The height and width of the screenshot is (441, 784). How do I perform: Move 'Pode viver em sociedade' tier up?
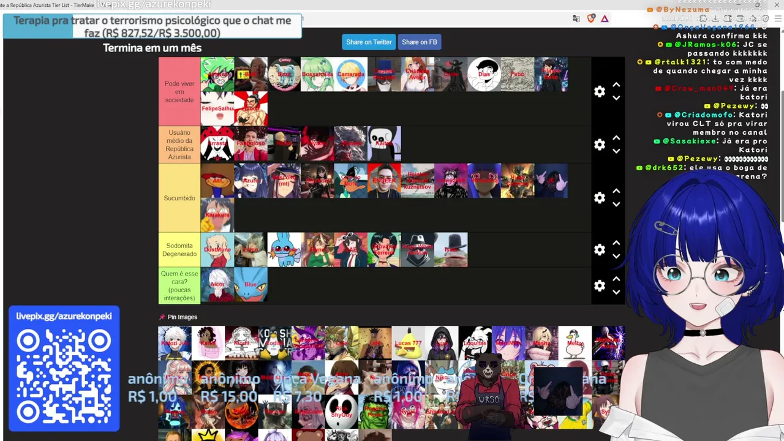click(x=616, y=85)
